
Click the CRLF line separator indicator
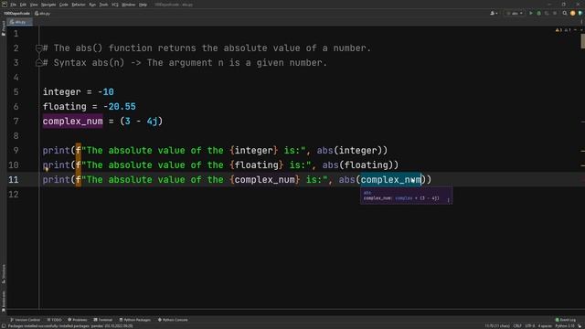[x=517, y=326]
